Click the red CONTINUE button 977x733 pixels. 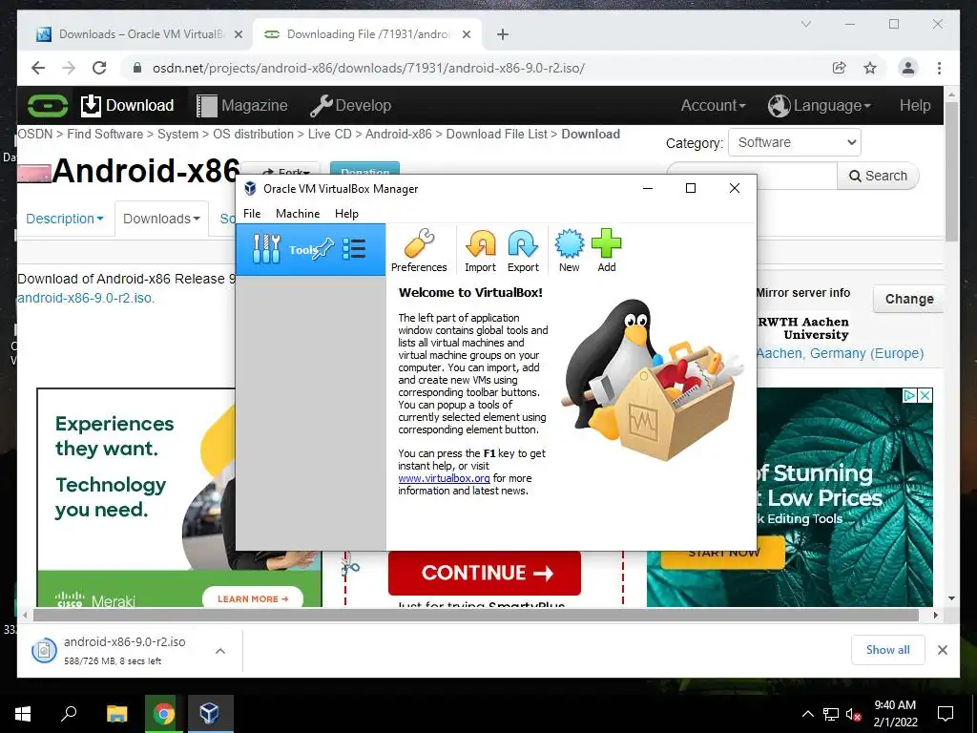484,573
